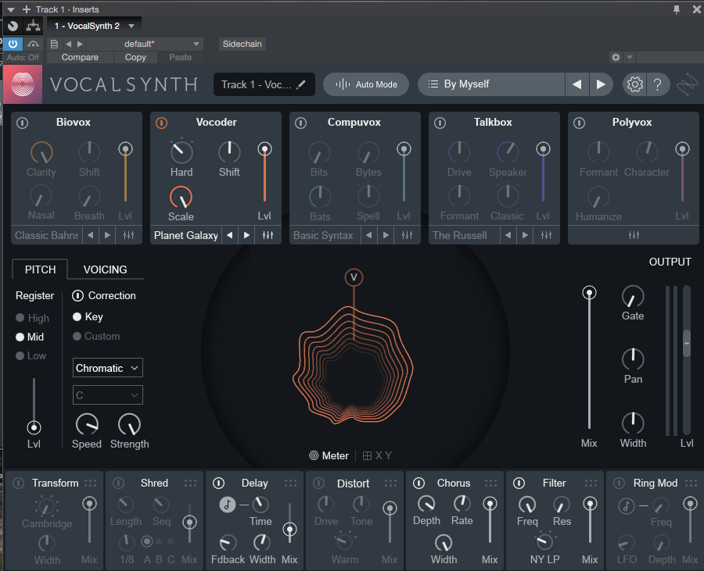Go to previous Vocoder preset arrow

coord(229,235)
